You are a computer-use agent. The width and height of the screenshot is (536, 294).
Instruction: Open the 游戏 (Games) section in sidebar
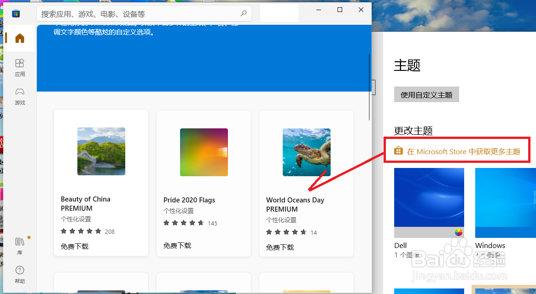point(20,96)
